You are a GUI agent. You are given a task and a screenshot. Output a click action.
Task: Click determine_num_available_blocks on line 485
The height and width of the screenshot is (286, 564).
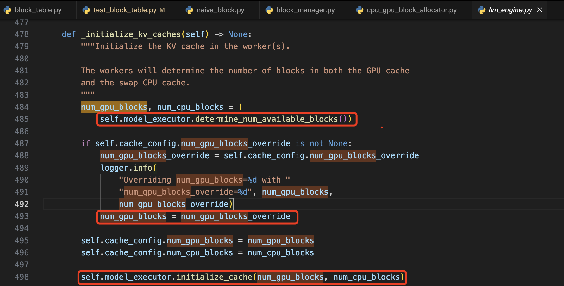266,119
